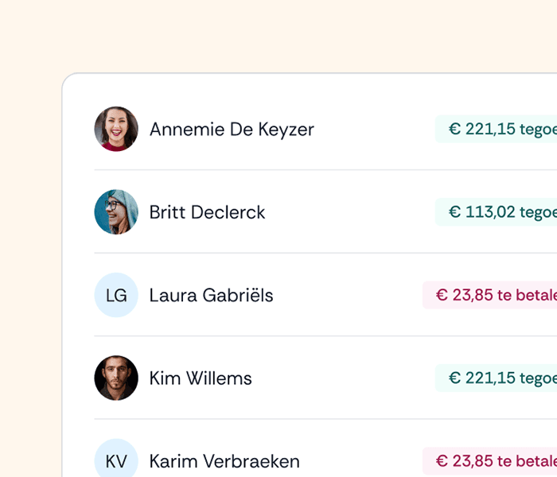Open Annemie De Keyzer's name

tap(232, 129)
